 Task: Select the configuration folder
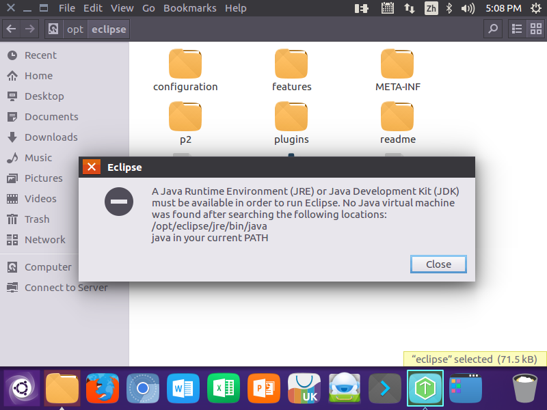[185, 71]
